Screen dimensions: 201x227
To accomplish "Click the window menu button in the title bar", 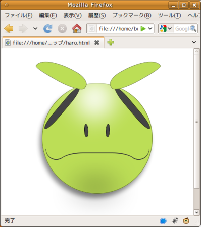I will [7, 5].
